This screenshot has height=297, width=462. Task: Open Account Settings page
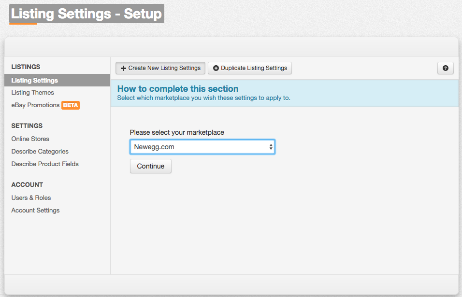click(35, 210)
